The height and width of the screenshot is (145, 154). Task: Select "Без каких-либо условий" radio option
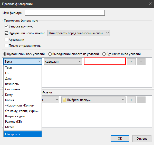(x=104, y=54)
